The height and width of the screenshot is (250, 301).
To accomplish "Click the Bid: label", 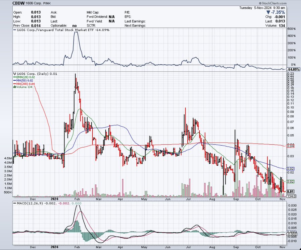I will (53, 17).
